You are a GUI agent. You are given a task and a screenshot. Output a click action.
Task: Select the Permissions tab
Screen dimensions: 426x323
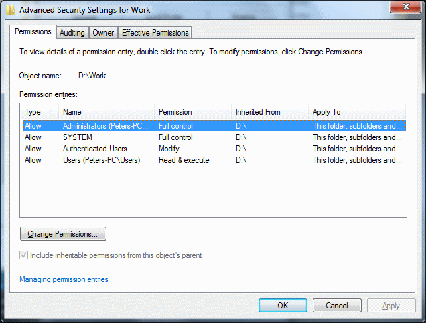click(33, 31)
